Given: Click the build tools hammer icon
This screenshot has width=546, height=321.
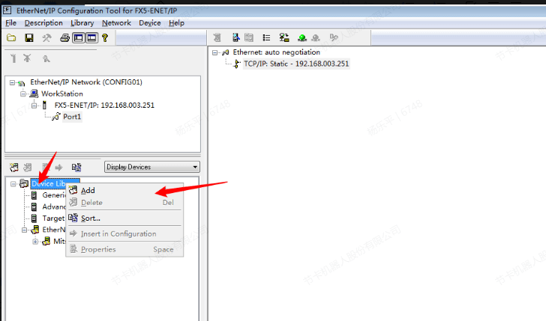Looking at the screenshot, I should [47, 37].
